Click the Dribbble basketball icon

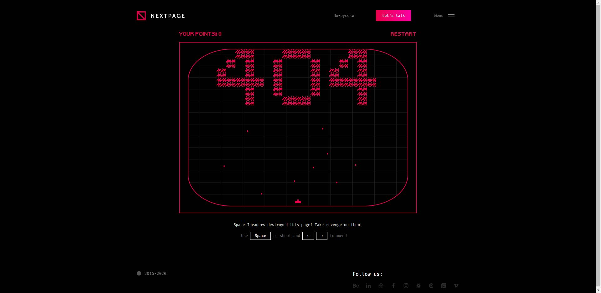coord(381,285)
